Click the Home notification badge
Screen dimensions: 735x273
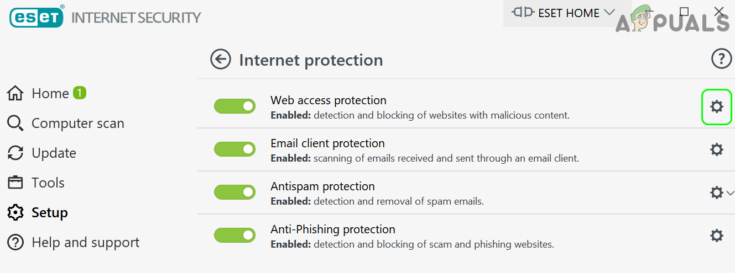(x=80, y=93)
